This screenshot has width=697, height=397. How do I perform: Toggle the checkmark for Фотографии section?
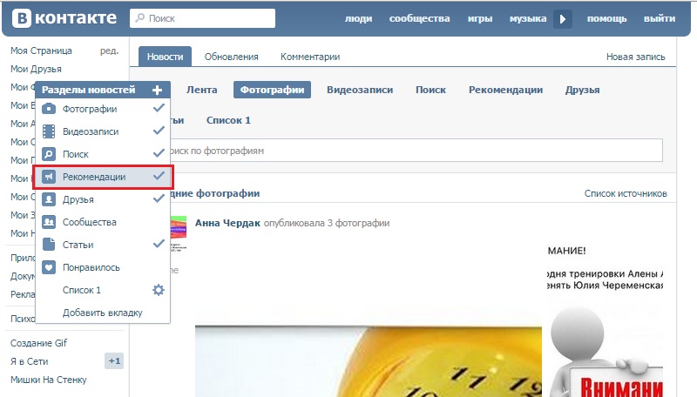click(159, 108)
